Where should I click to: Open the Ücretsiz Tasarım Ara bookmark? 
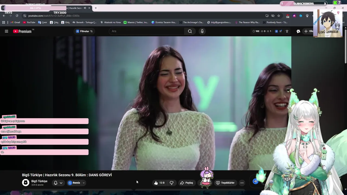164,22
